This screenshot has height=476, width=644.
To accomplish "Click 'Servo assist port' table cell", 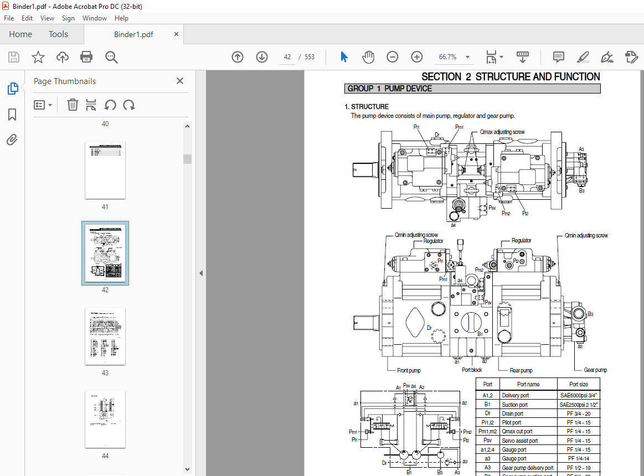I will coord(519,441).
